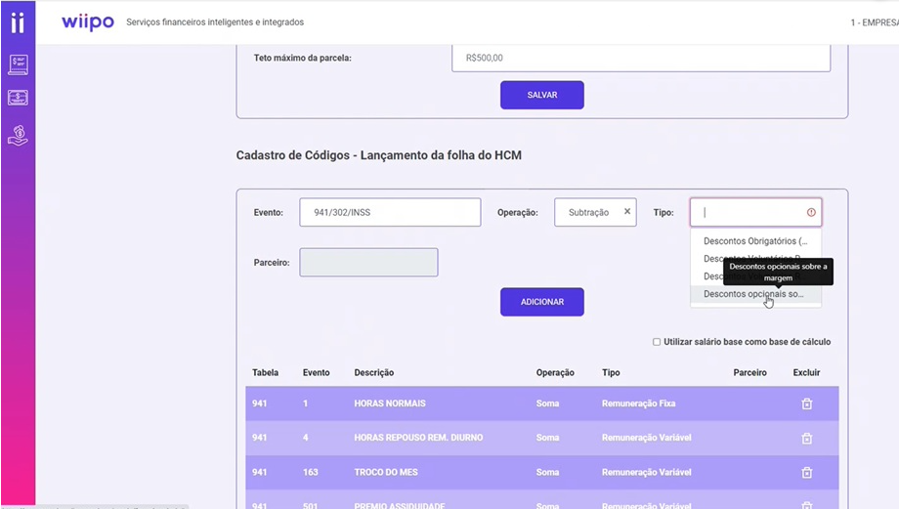Delete the HORAS REPOUSO REM. DIURNO row
Image resolution: width=899 pixels, height=509 pixels.
[x=807, y=438]
